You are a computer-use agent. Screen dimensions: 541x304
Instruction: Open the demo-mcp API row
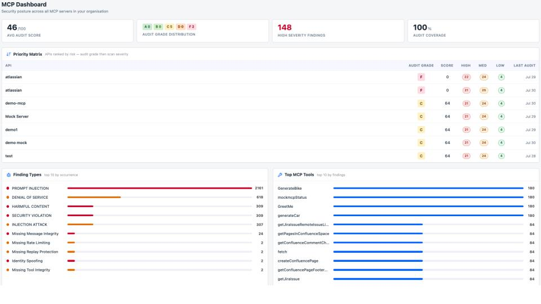pyautogui.click(x=270, y=104)
